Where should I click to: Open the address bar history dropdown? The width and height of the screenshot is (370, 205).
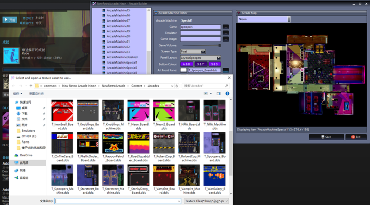click(x=172, y=86)
